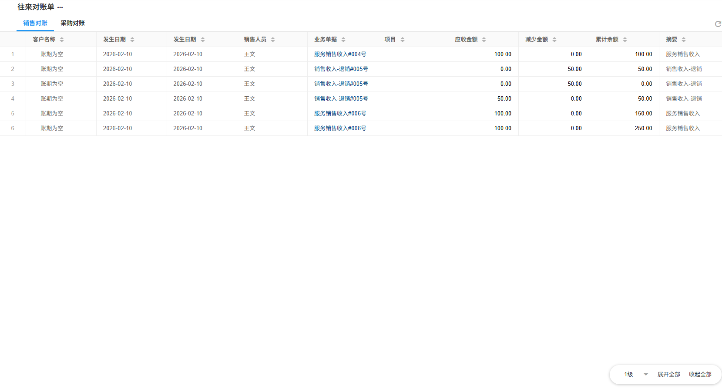Click the refresh icon at top right
This screenshot has width=722, height=392.
(718, 24)
